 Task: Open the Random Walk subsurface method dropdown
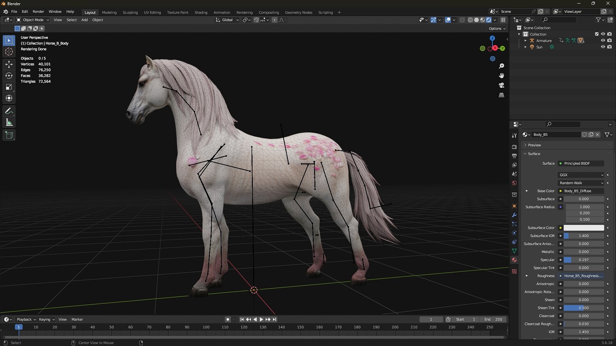tap(581, 183)
